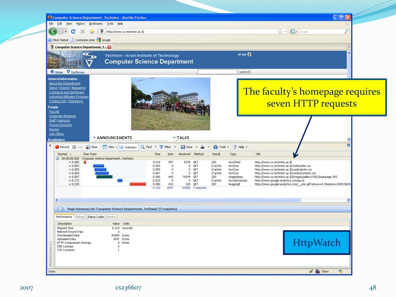This screenshot has height=297, width=396.
Task: Click the site search text field
Action: tap(217, 72)
